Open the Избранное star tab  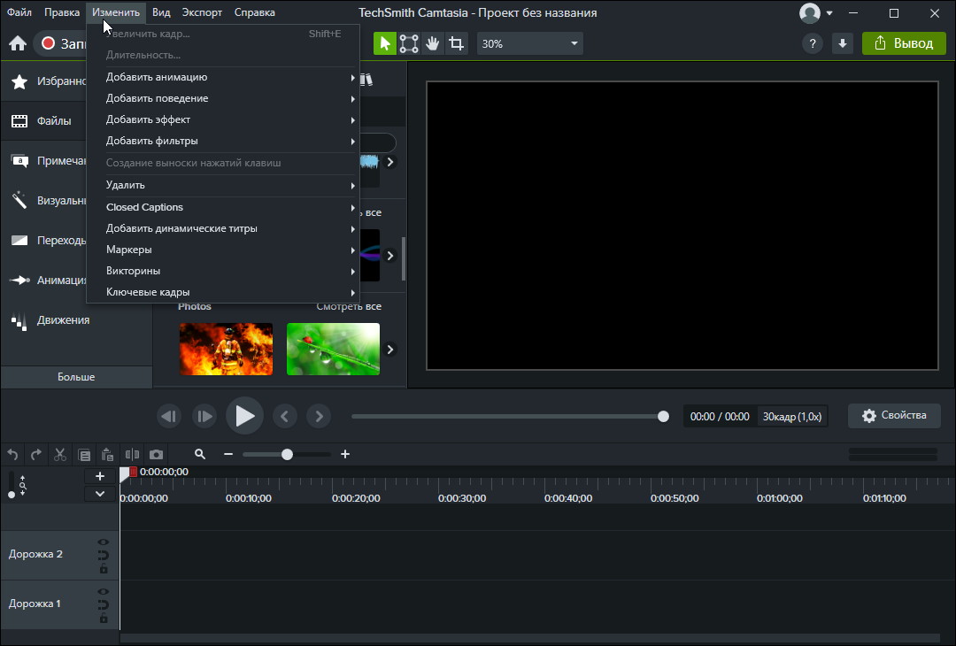click(44, 81)
